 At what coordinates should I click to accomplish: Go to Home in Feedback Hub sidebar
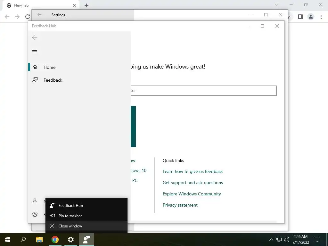(79, 67)
